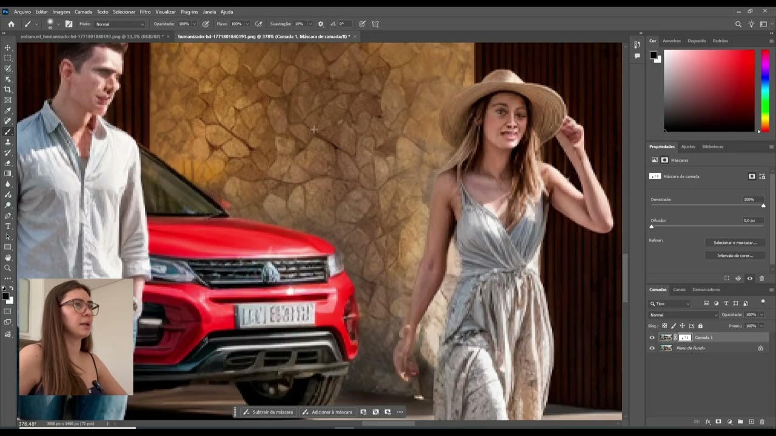776x436 pixels.
Task: Open the Camada menu
Action: pos(83,12)
